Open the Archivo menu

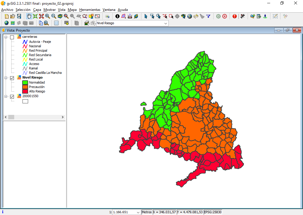click(x=7, y=10)
